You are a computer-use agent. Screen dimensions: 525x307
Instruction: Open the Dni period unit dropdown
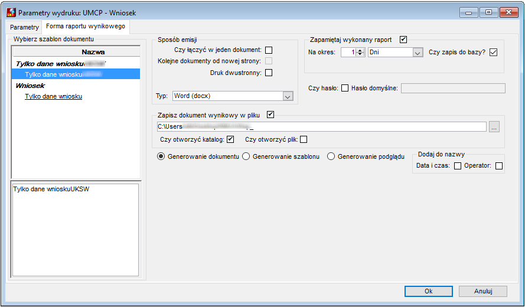point(417,53)
